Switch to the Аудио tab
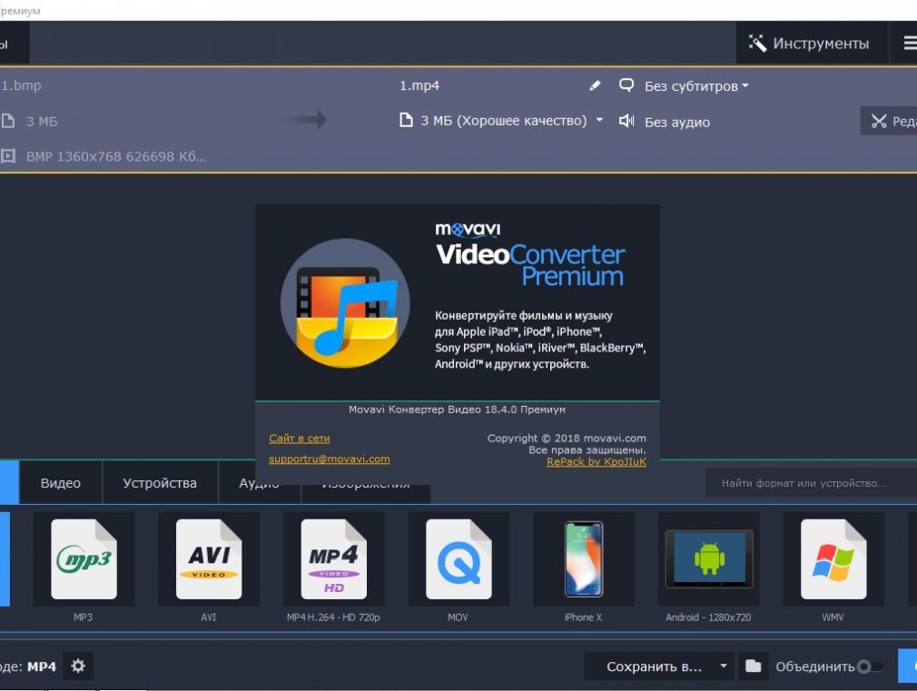917x691 pixels. [259, 485]
